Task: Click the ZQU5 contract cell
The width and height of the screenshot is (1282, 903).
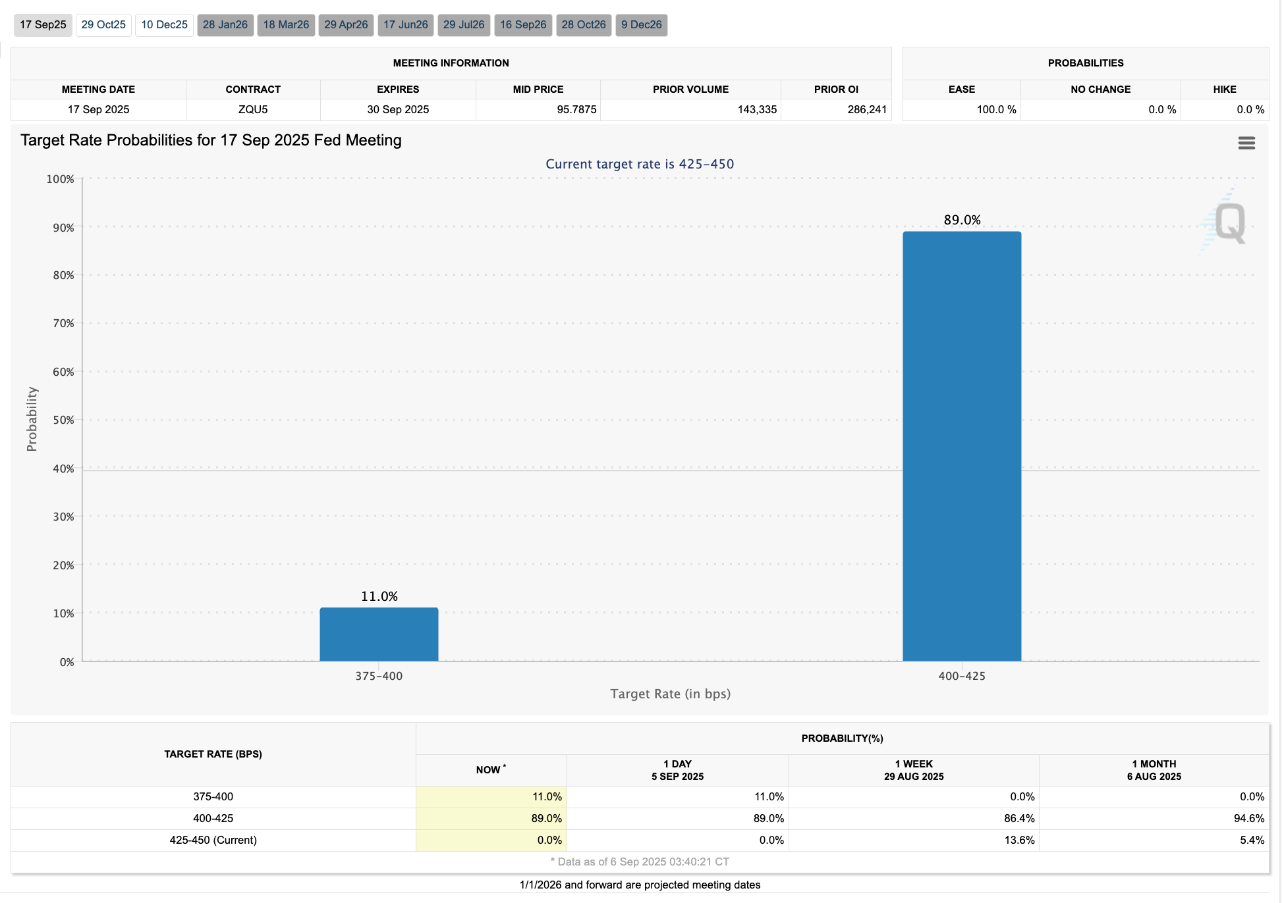Action: 253,109
